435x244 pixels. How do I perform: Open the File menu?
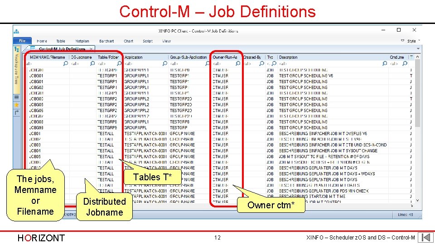pyautogui.click(x=22, y=41)
